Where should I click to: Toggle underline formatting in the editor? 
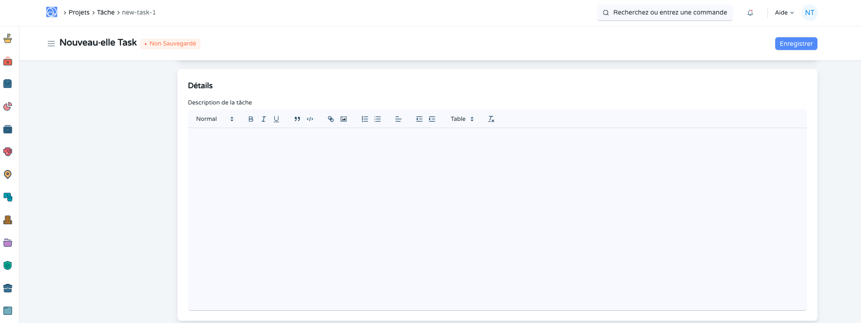[x=276, y=119]
